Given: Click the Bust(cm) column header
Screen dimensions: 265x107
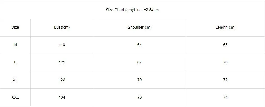Looking at the screenshot, I should pyautogui.click(x=62, y=27).
